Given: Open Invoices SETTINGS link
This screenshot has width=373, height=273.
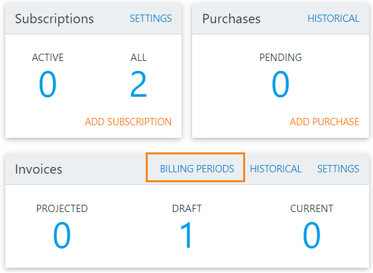Looking at the screenshot, I should pyautogui.click(x=339, y=169).
